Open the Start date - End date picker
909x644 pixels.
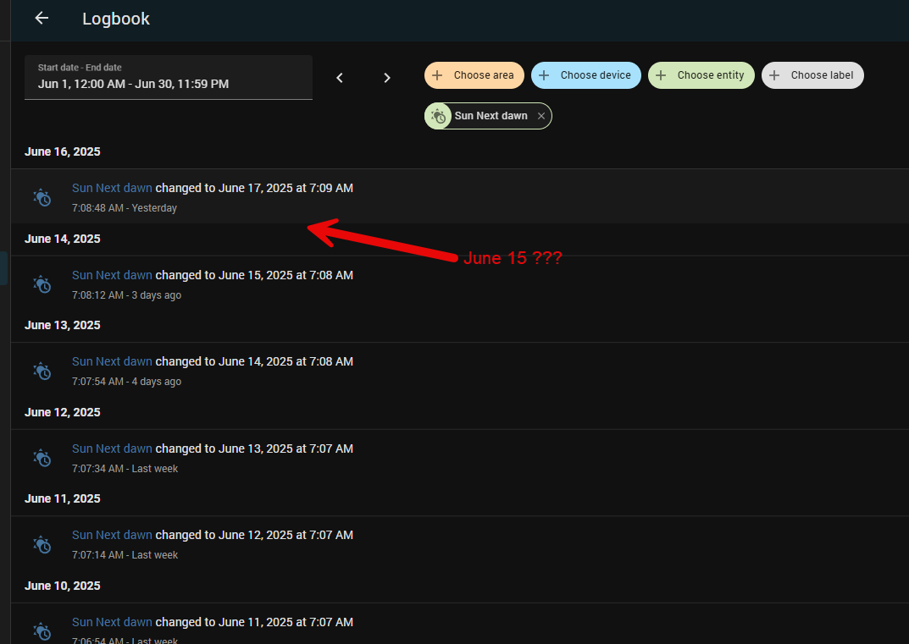tap(168, 77)
